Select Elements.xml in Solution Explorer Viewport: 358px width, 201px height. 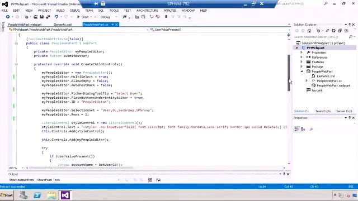click(326, 76)
